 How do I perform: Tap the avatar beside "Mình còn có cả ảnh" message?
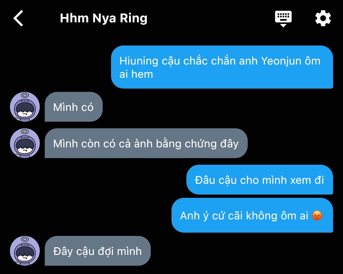click(25, 143)
